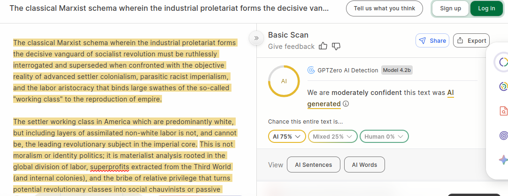This screenshot has width=508, height=196.
Task: Open the document search icon in side rail
Action: [503, 111]
